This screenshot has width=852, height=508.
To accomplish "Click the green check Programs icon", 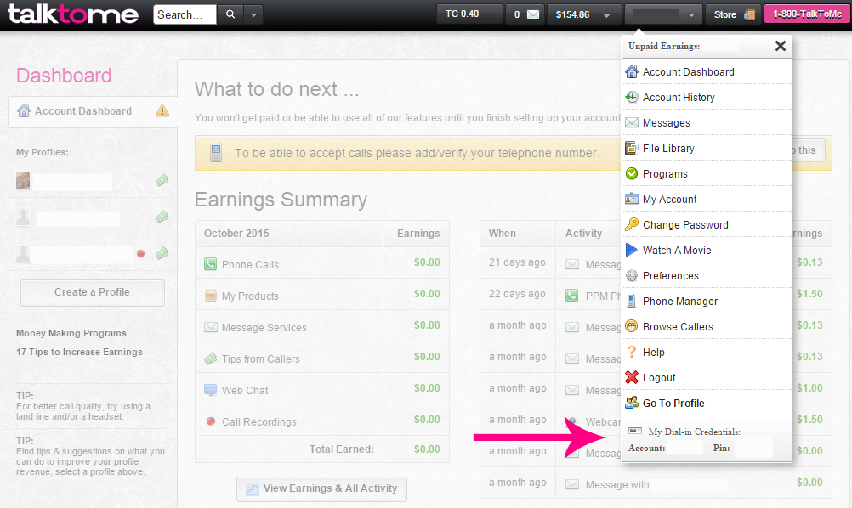I will tap(632, 173).
